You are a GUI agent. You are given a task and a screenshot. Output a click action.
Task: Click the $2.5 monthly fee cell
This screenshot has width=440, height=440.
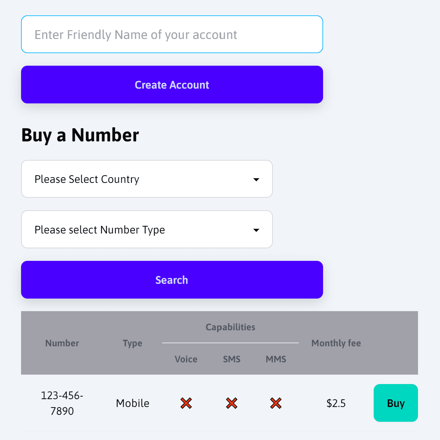coord(336,403)
